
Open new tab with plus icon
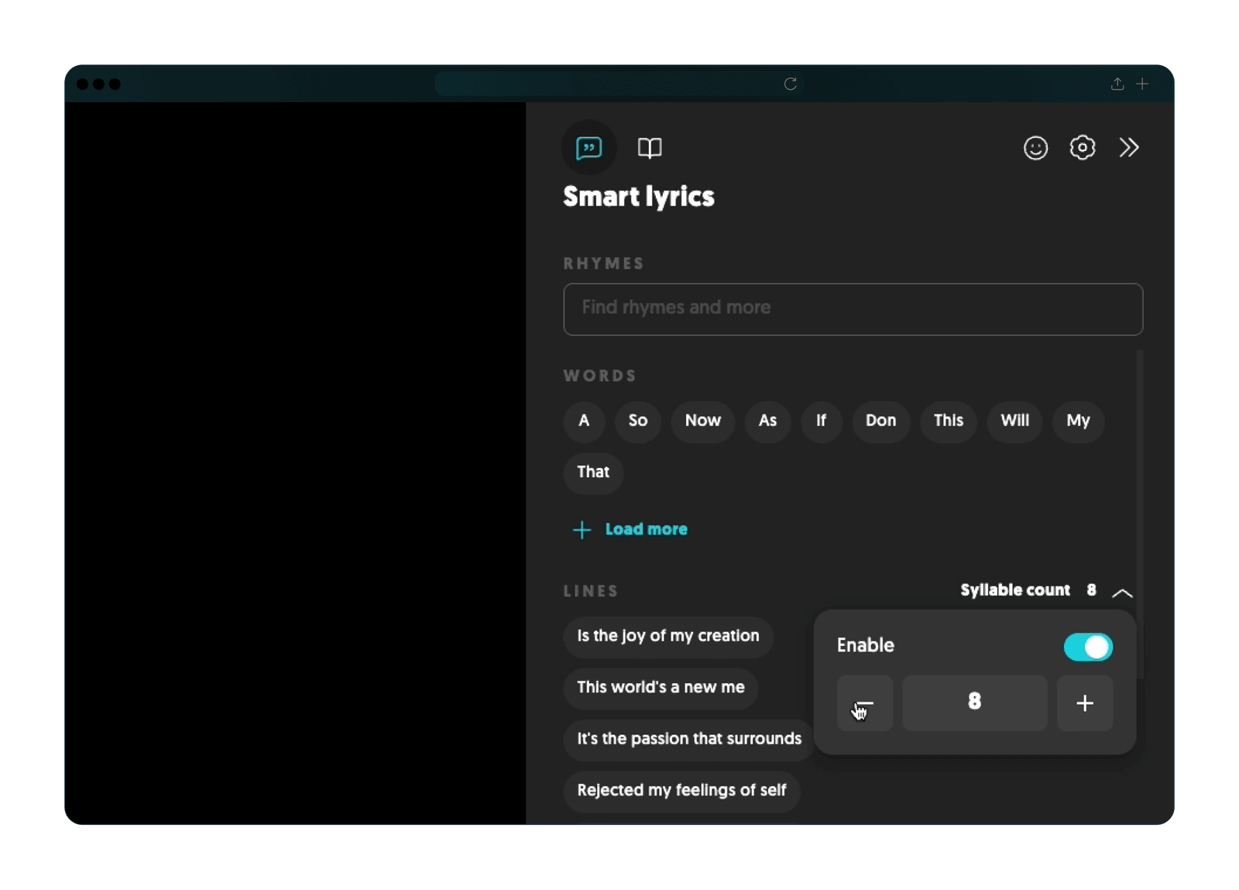coord(1142,84)
